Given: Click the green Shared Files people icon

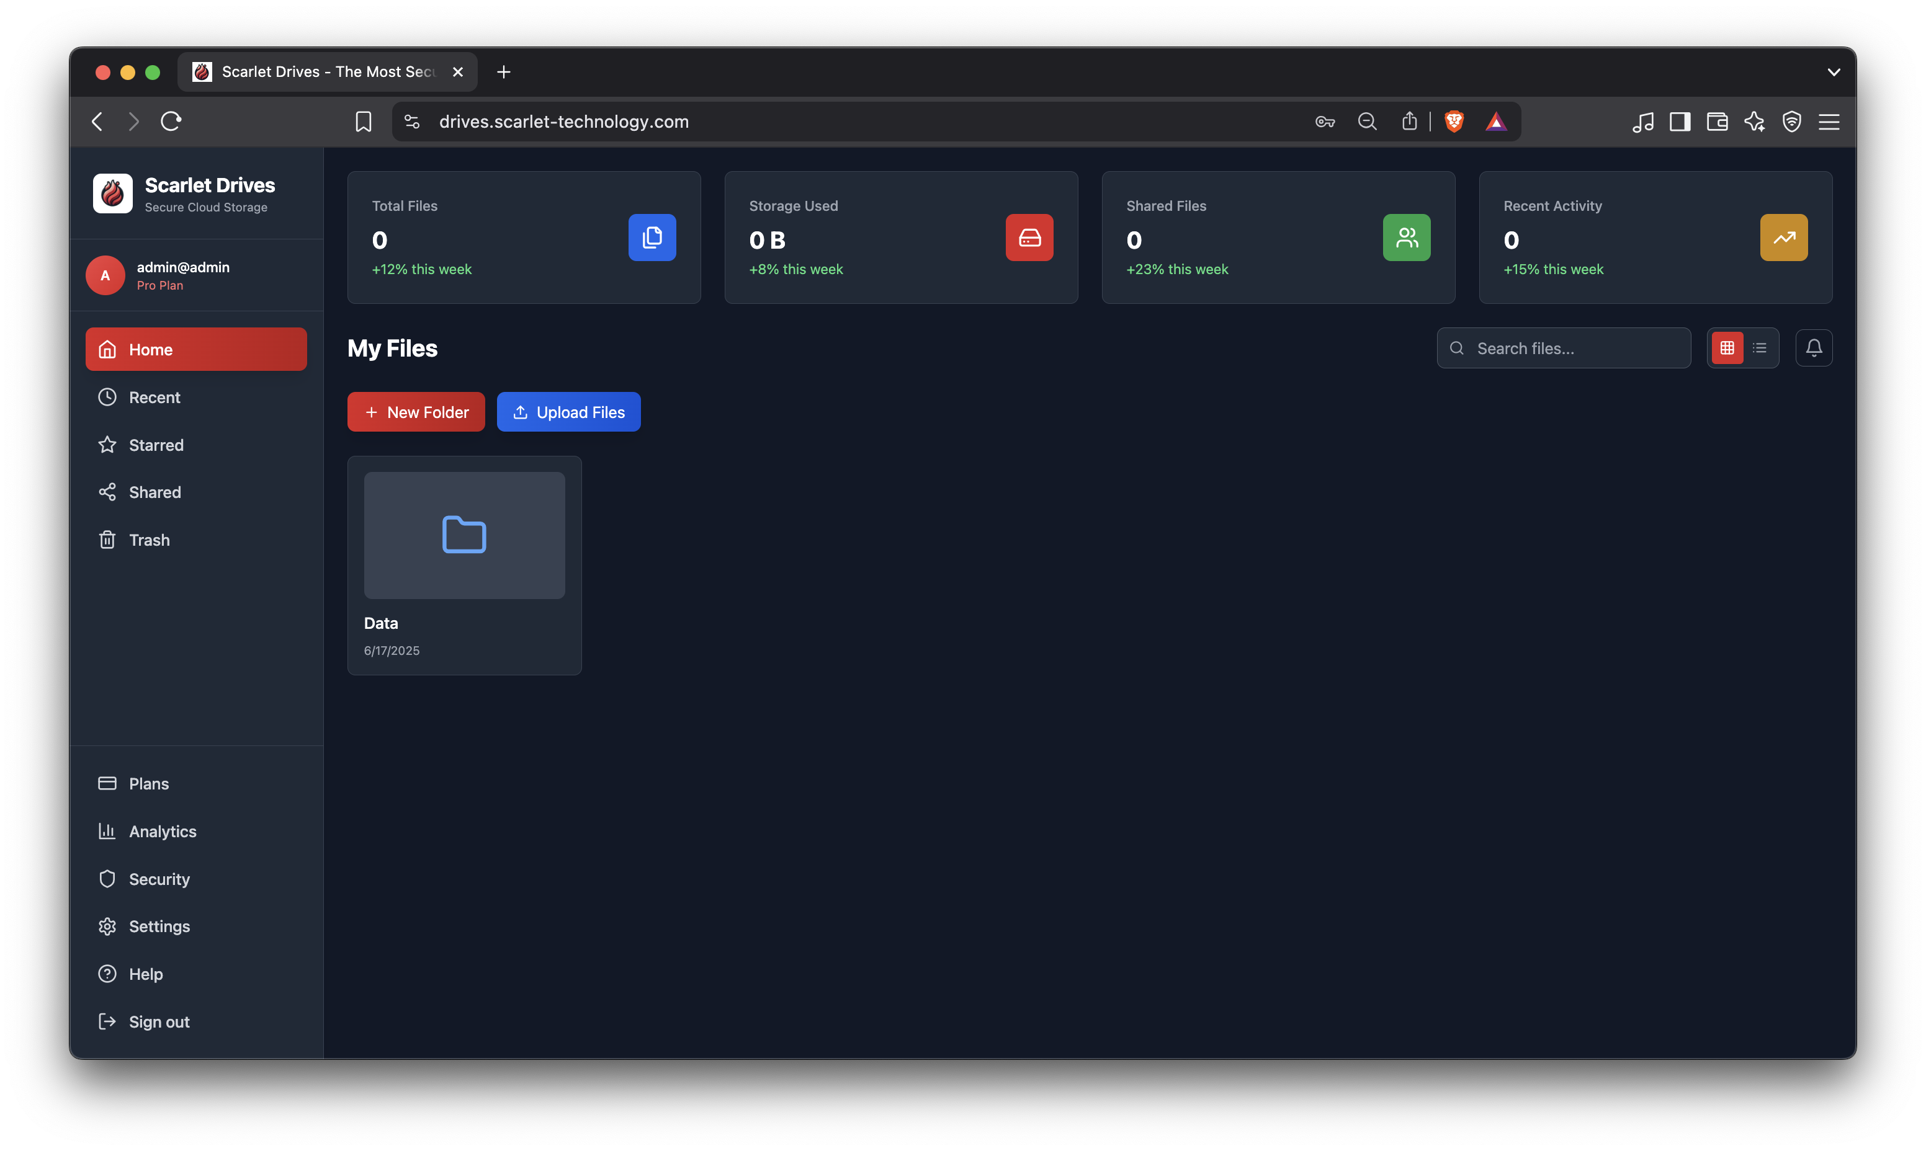Looking at the screenshot, I should coord(1406,238).
